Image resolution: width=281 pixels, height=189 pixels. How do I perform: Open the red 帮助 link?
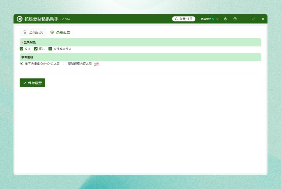click(x=97, y=64)
